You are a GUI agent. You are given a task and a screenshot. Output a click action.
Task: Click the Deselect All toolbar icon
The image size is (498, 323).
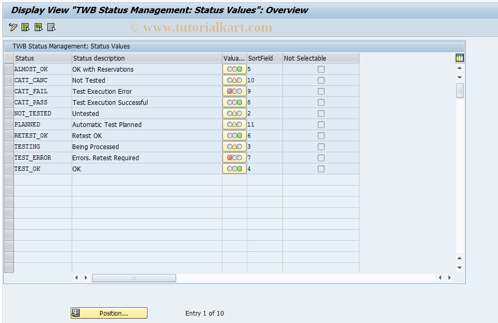tap(51, 27)
